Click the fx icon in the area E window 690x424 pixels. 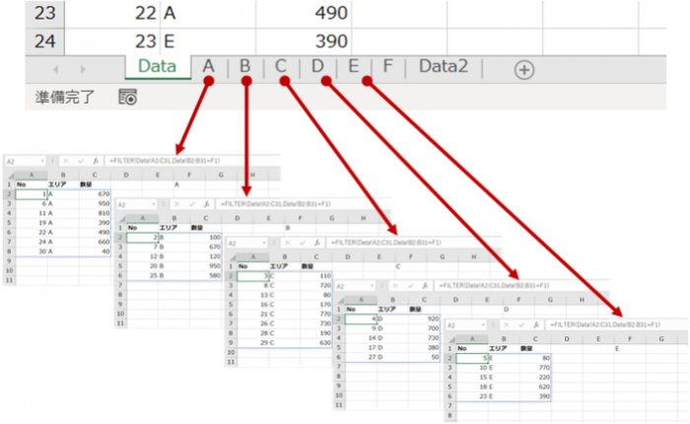pyautogui.click(x=536, y=324)
